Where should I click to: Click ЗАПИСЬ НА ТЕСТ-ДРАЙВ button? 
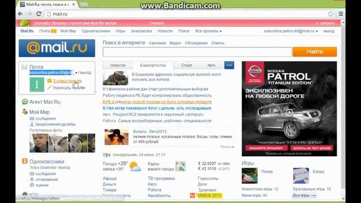click(312, 148)
